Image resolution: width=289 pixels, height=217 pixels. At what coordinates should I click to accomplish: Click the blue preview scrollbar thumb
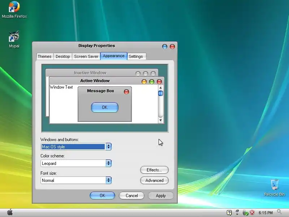(160, 93)
